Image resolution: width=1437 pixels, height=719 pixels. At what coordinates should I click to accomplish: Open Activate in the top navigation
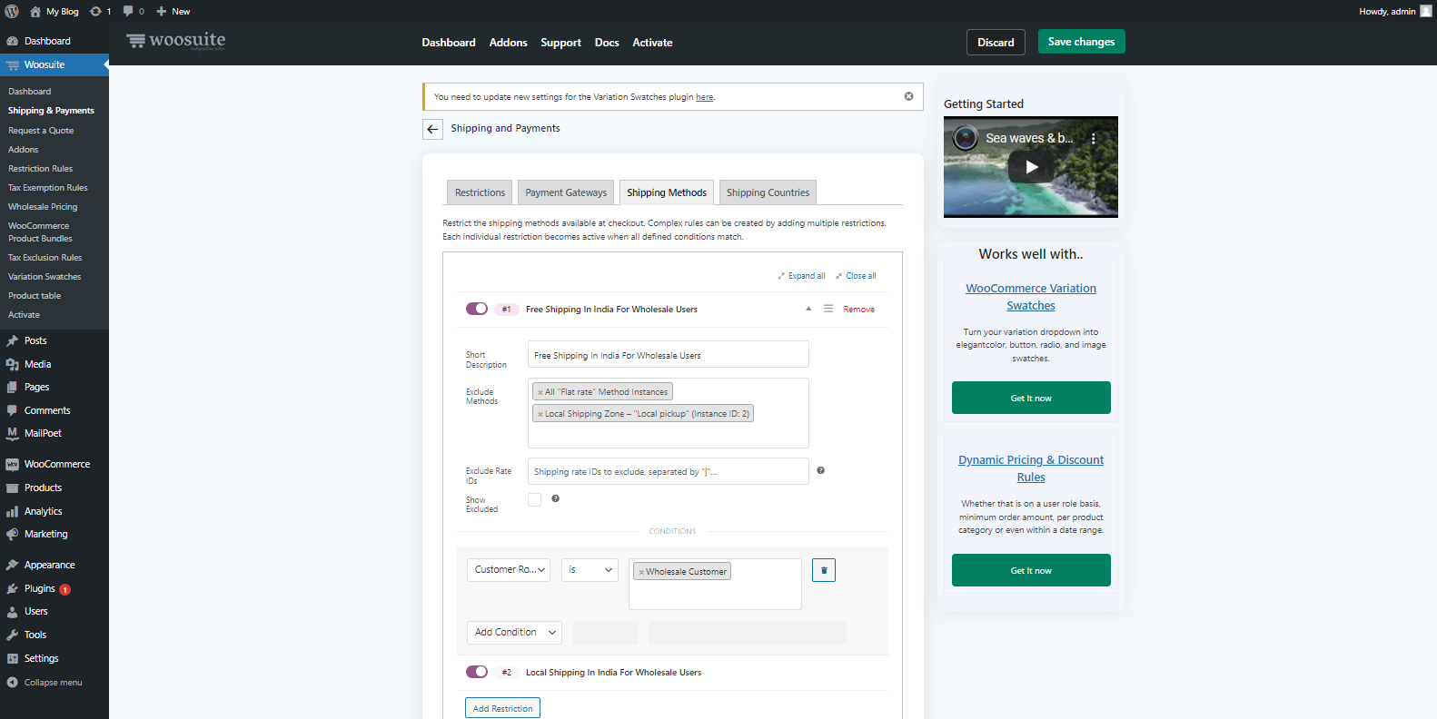coord(652,43)
